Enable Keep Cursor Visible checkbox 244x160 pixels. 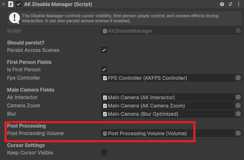104,153
